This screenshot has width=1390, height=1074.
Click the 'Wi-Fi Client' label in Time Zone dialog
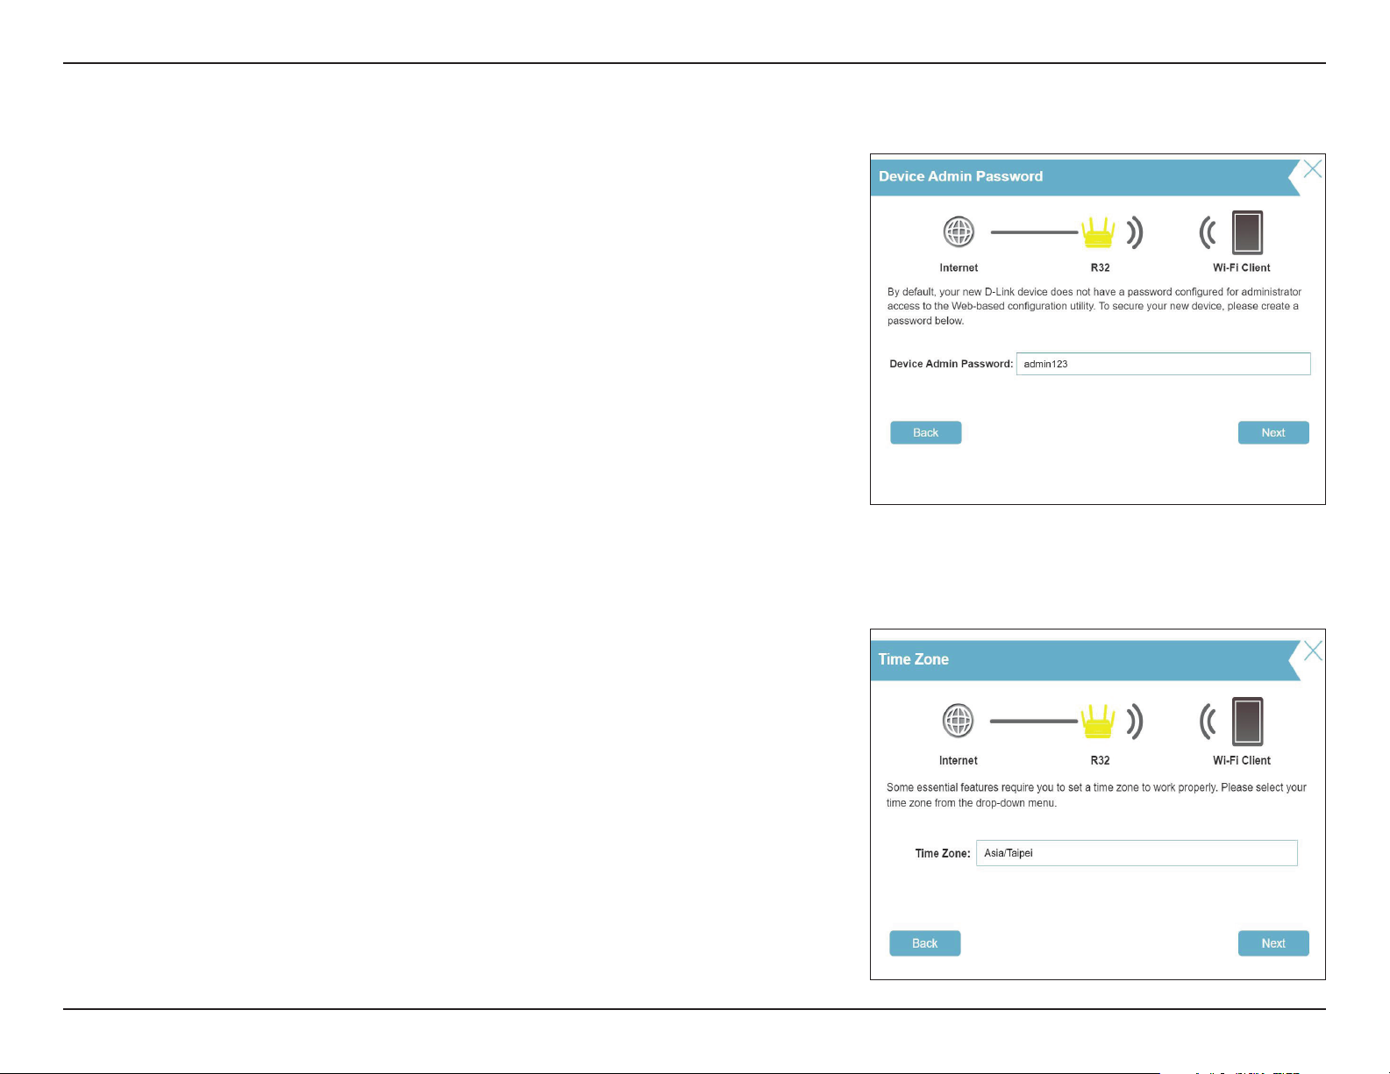click(x=1242, y=760)
